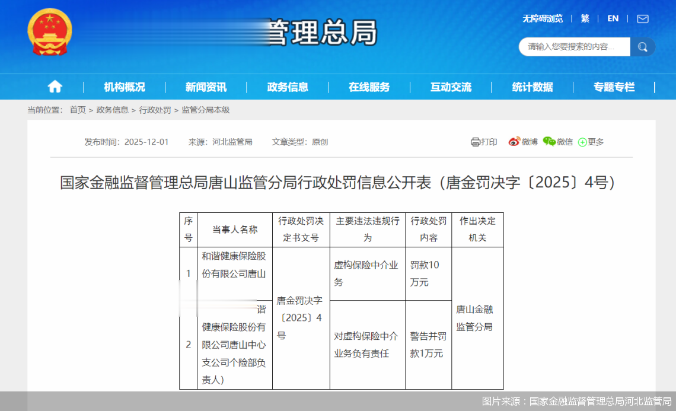This screenshot has height=411, width=676.
Task: Share via Weibo icon 微博
Action: click(x=523, y=142)
